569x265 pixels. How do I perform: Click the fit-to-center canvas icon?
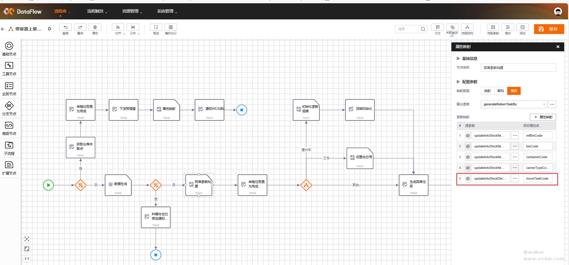[x=27, y=239]
